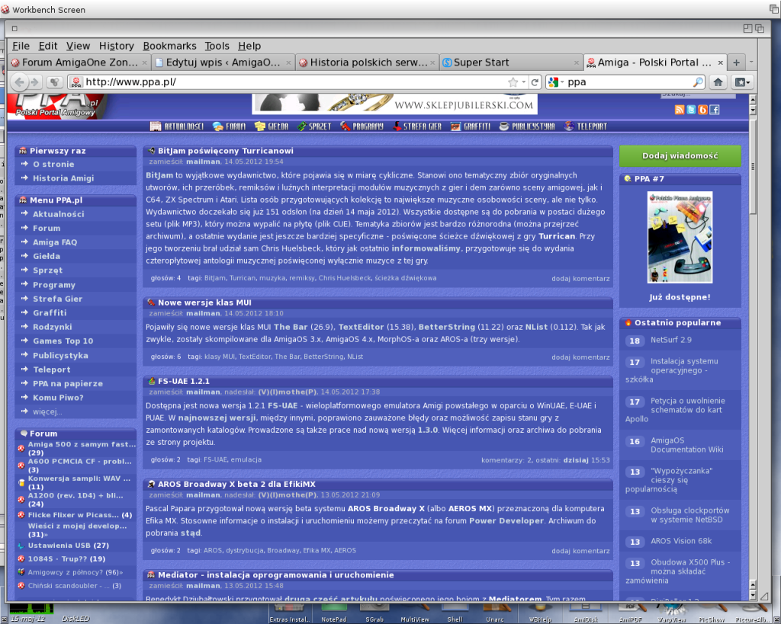781x624 pixels.
Task: Open NetSurf 2.9 in Ostatnio popularne
Action: [x=671, y=340]
